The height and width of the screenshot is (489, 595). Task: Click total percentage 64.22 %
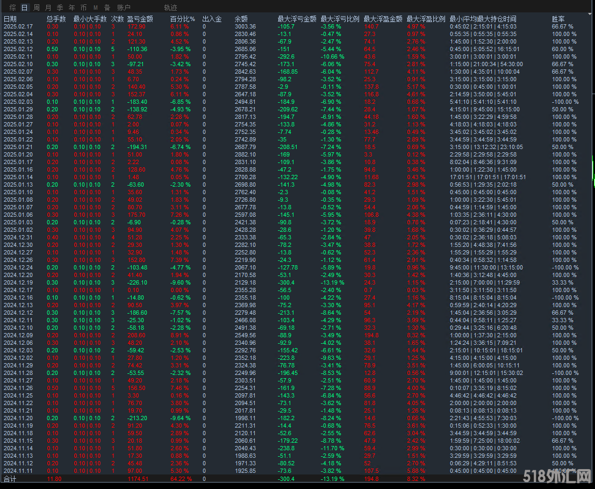click(181, 479)
